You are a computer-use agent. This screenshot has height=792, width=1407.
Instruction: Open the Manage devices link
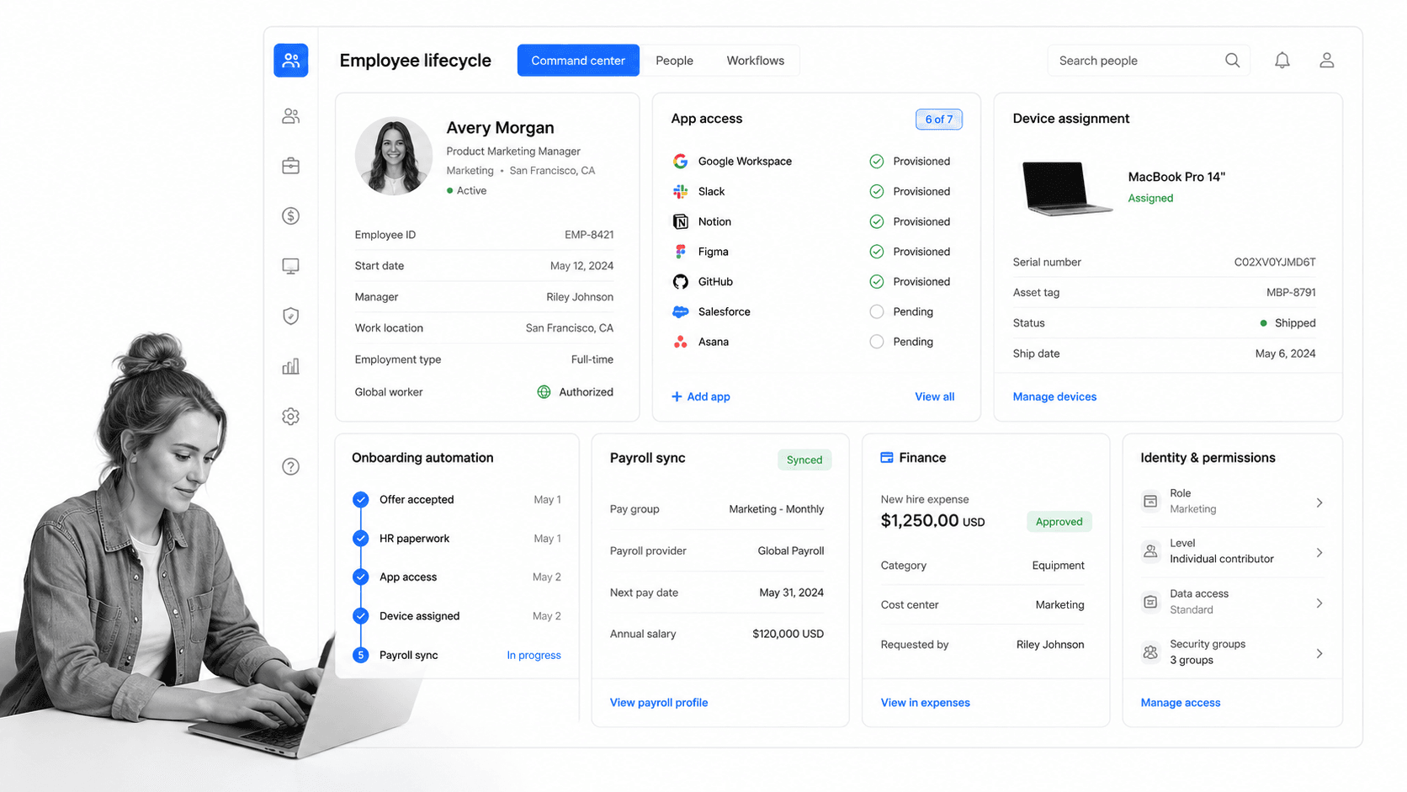[1054, 396]
